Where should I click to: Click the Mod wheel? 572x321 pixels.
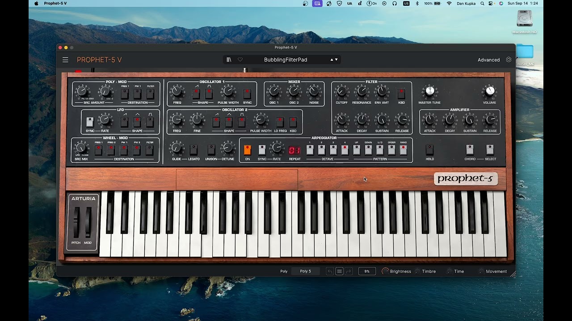[88, 222]
